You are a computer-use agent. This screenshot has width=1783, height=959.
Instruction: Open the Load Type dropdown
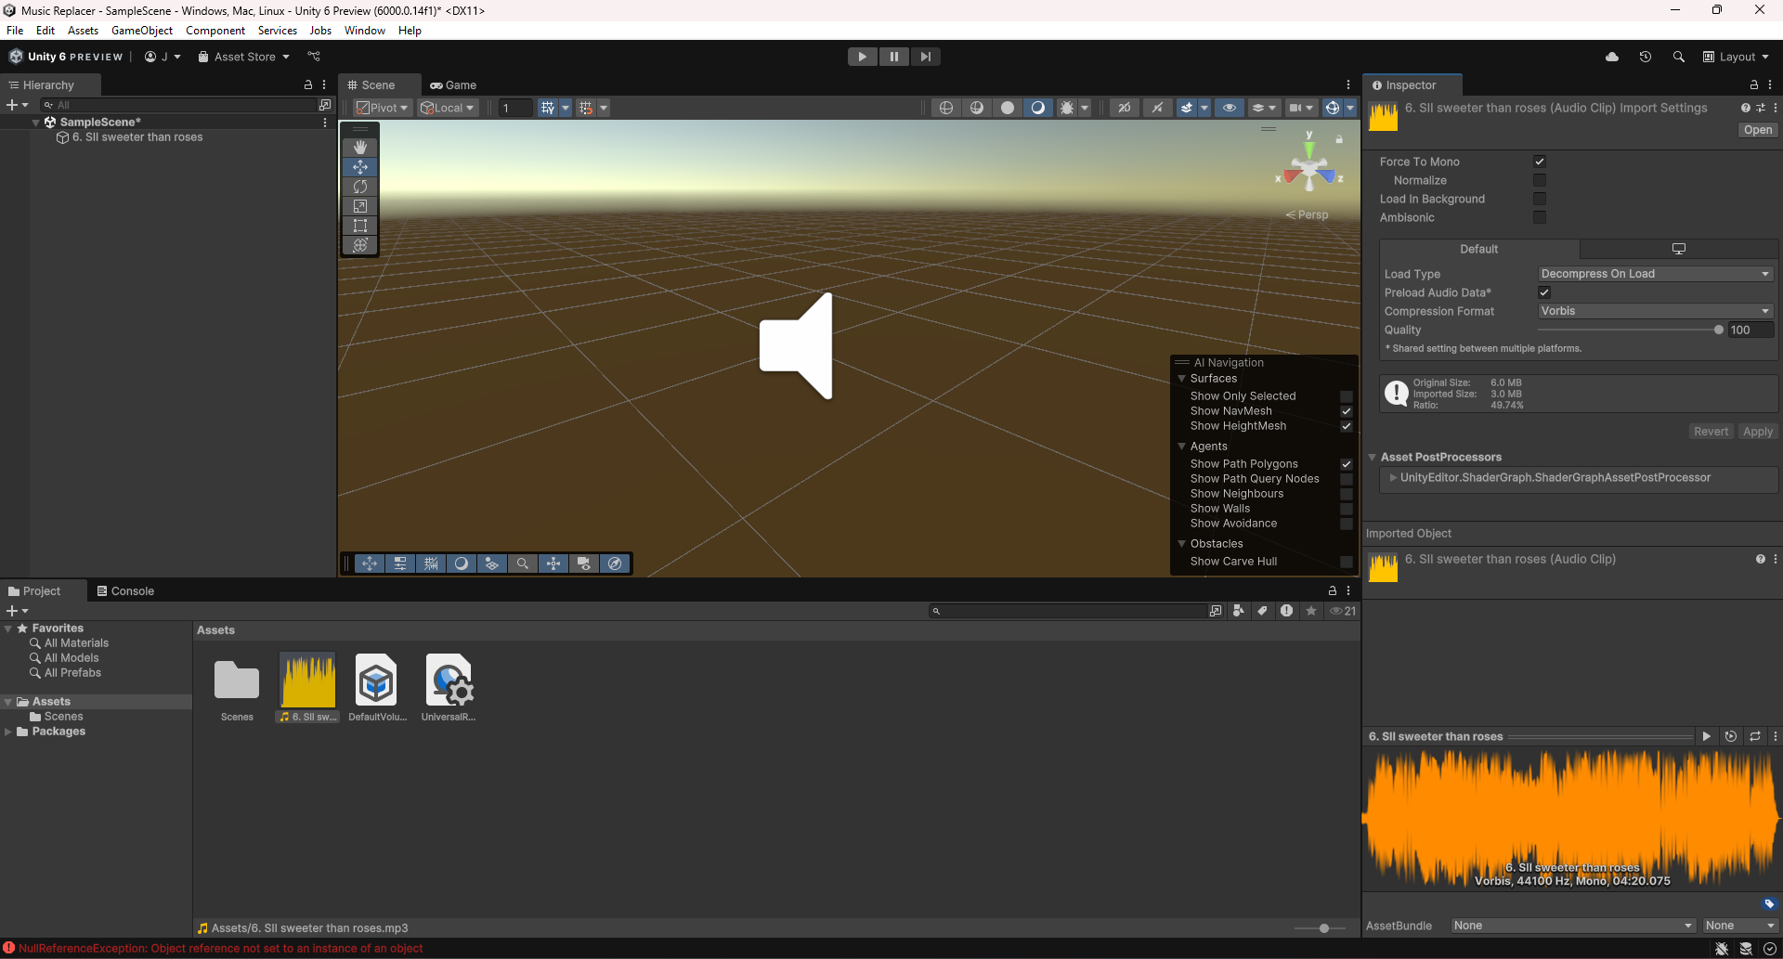pos(1656,274)
